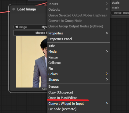Screen dimensions: 129x113
Task: Select Queue Group Output Nodes (rgthree)
Action: pos(79,26)
